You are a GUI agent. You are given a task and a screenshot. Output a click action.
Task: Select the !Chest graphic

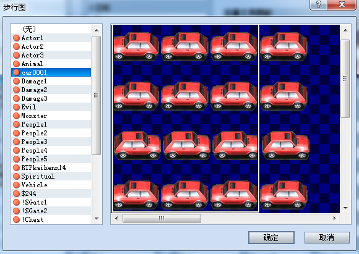tap(51, 219)
